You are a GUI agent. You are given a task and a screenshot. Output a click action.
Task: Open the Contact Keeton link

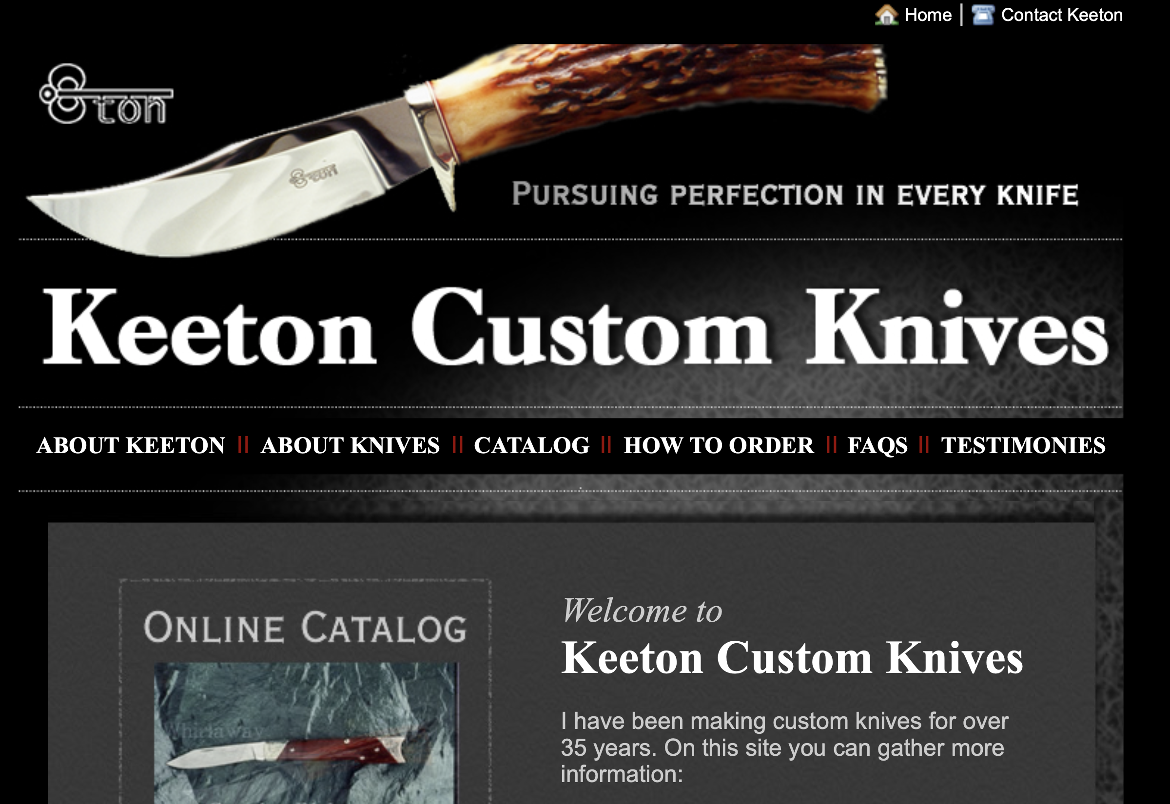coord(1062,15)
